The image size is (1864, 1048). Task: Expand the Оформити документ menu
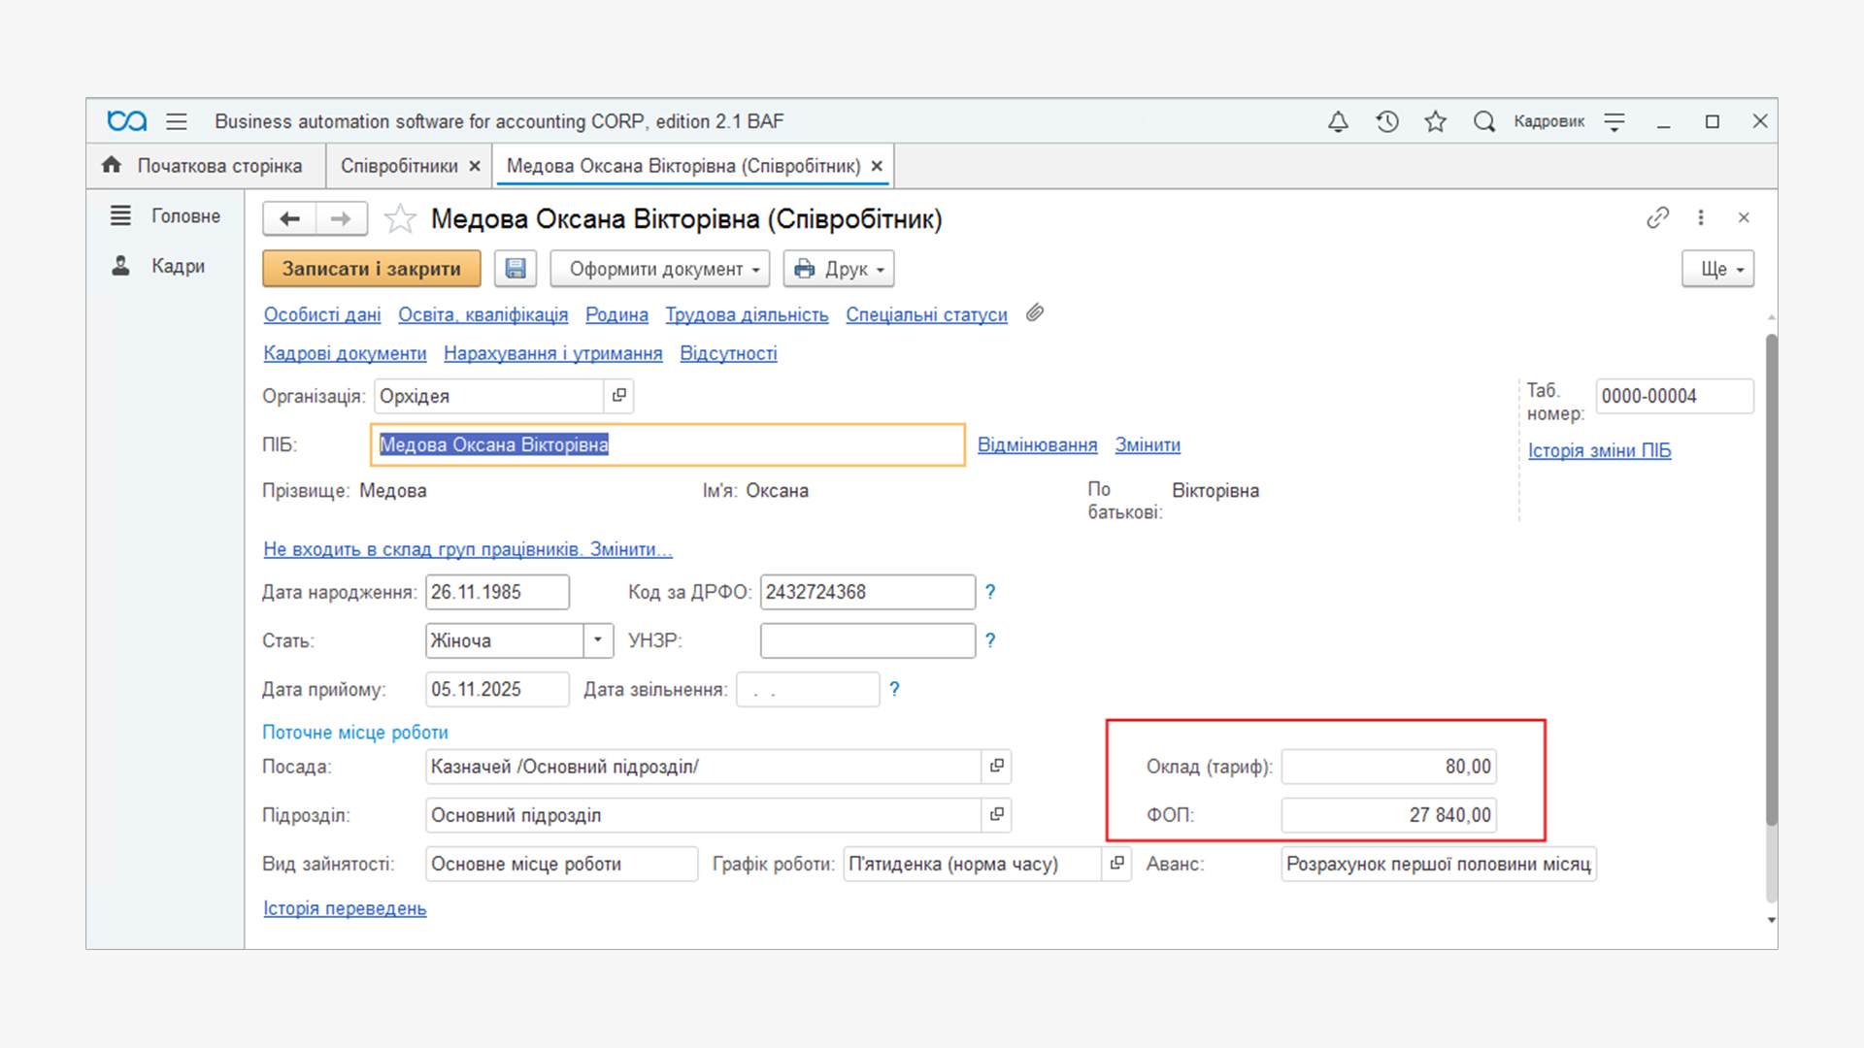click(x=660, y=269)
